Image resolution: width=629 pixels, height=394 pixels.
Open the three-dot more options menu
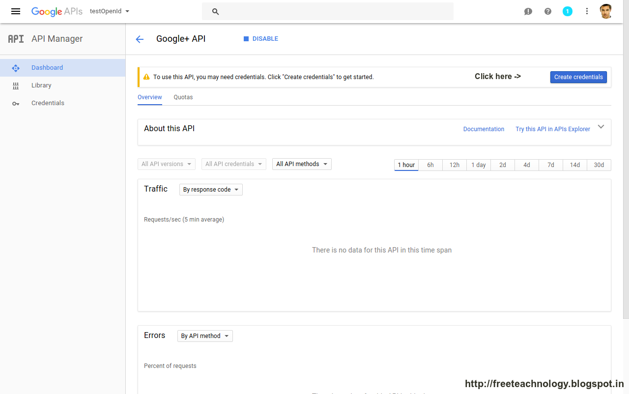587,11
